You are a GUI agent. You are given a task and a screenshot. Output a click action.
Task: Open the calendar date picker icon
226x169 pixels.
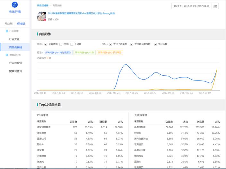[x=215, y=6]
